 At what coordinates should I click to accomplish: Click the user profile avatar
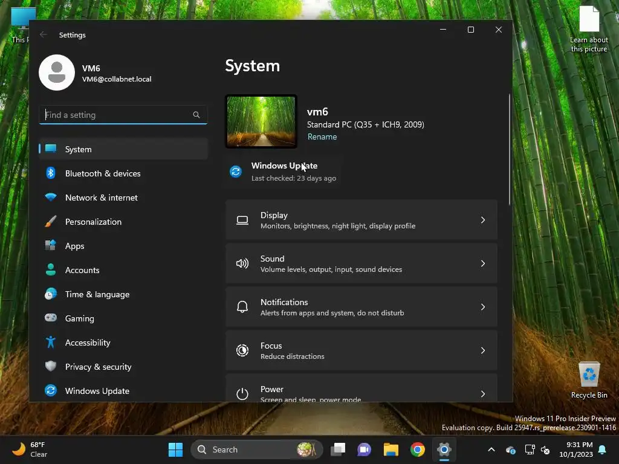tap(57, 72)
